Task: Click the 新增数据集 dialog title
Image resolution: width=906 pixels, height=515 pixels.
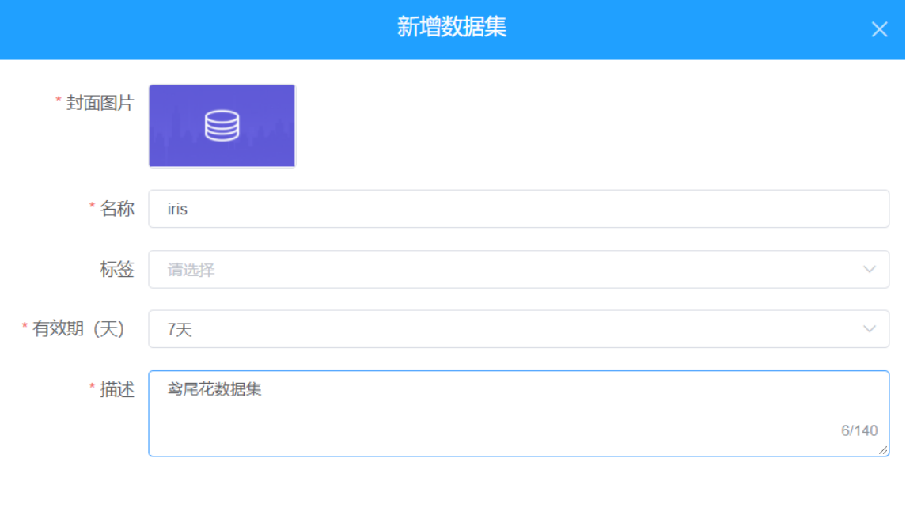Action: [x=452, y=28]
